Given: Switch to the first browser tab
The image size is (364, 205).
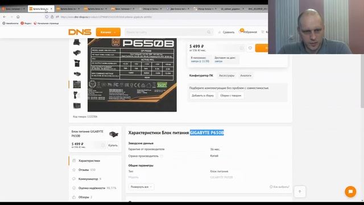Looking at the screenshot, I should [13, 9].
